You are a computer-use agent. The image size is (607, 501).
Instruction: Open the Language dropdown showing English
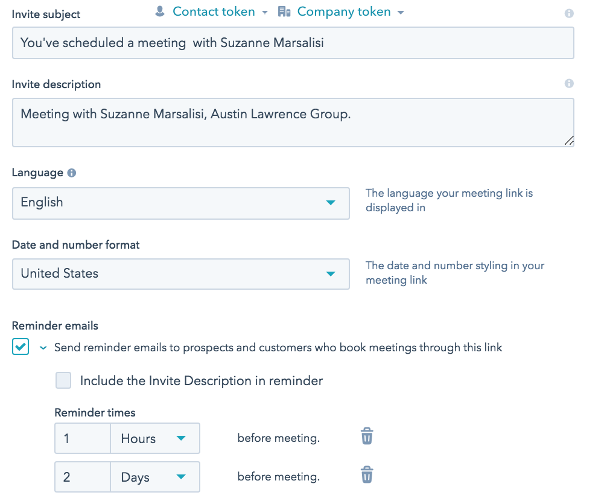pos(180,203)
